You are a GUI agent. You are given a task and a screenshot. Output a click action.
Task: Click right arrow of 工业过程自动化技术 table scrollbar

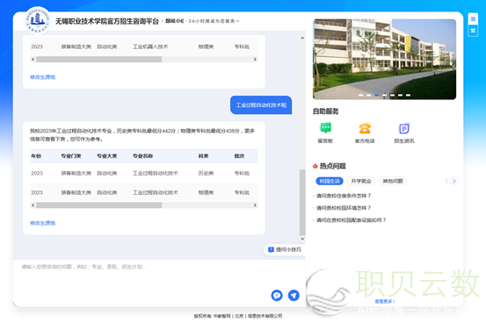pyautogui.click(x=255, y=205)
